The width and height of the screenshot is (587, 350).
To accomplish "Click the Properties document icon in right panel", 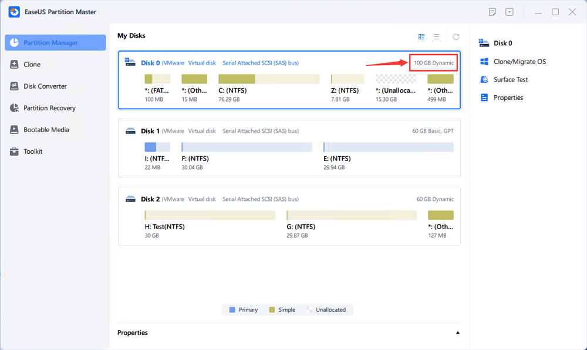I will coord(484,97).
